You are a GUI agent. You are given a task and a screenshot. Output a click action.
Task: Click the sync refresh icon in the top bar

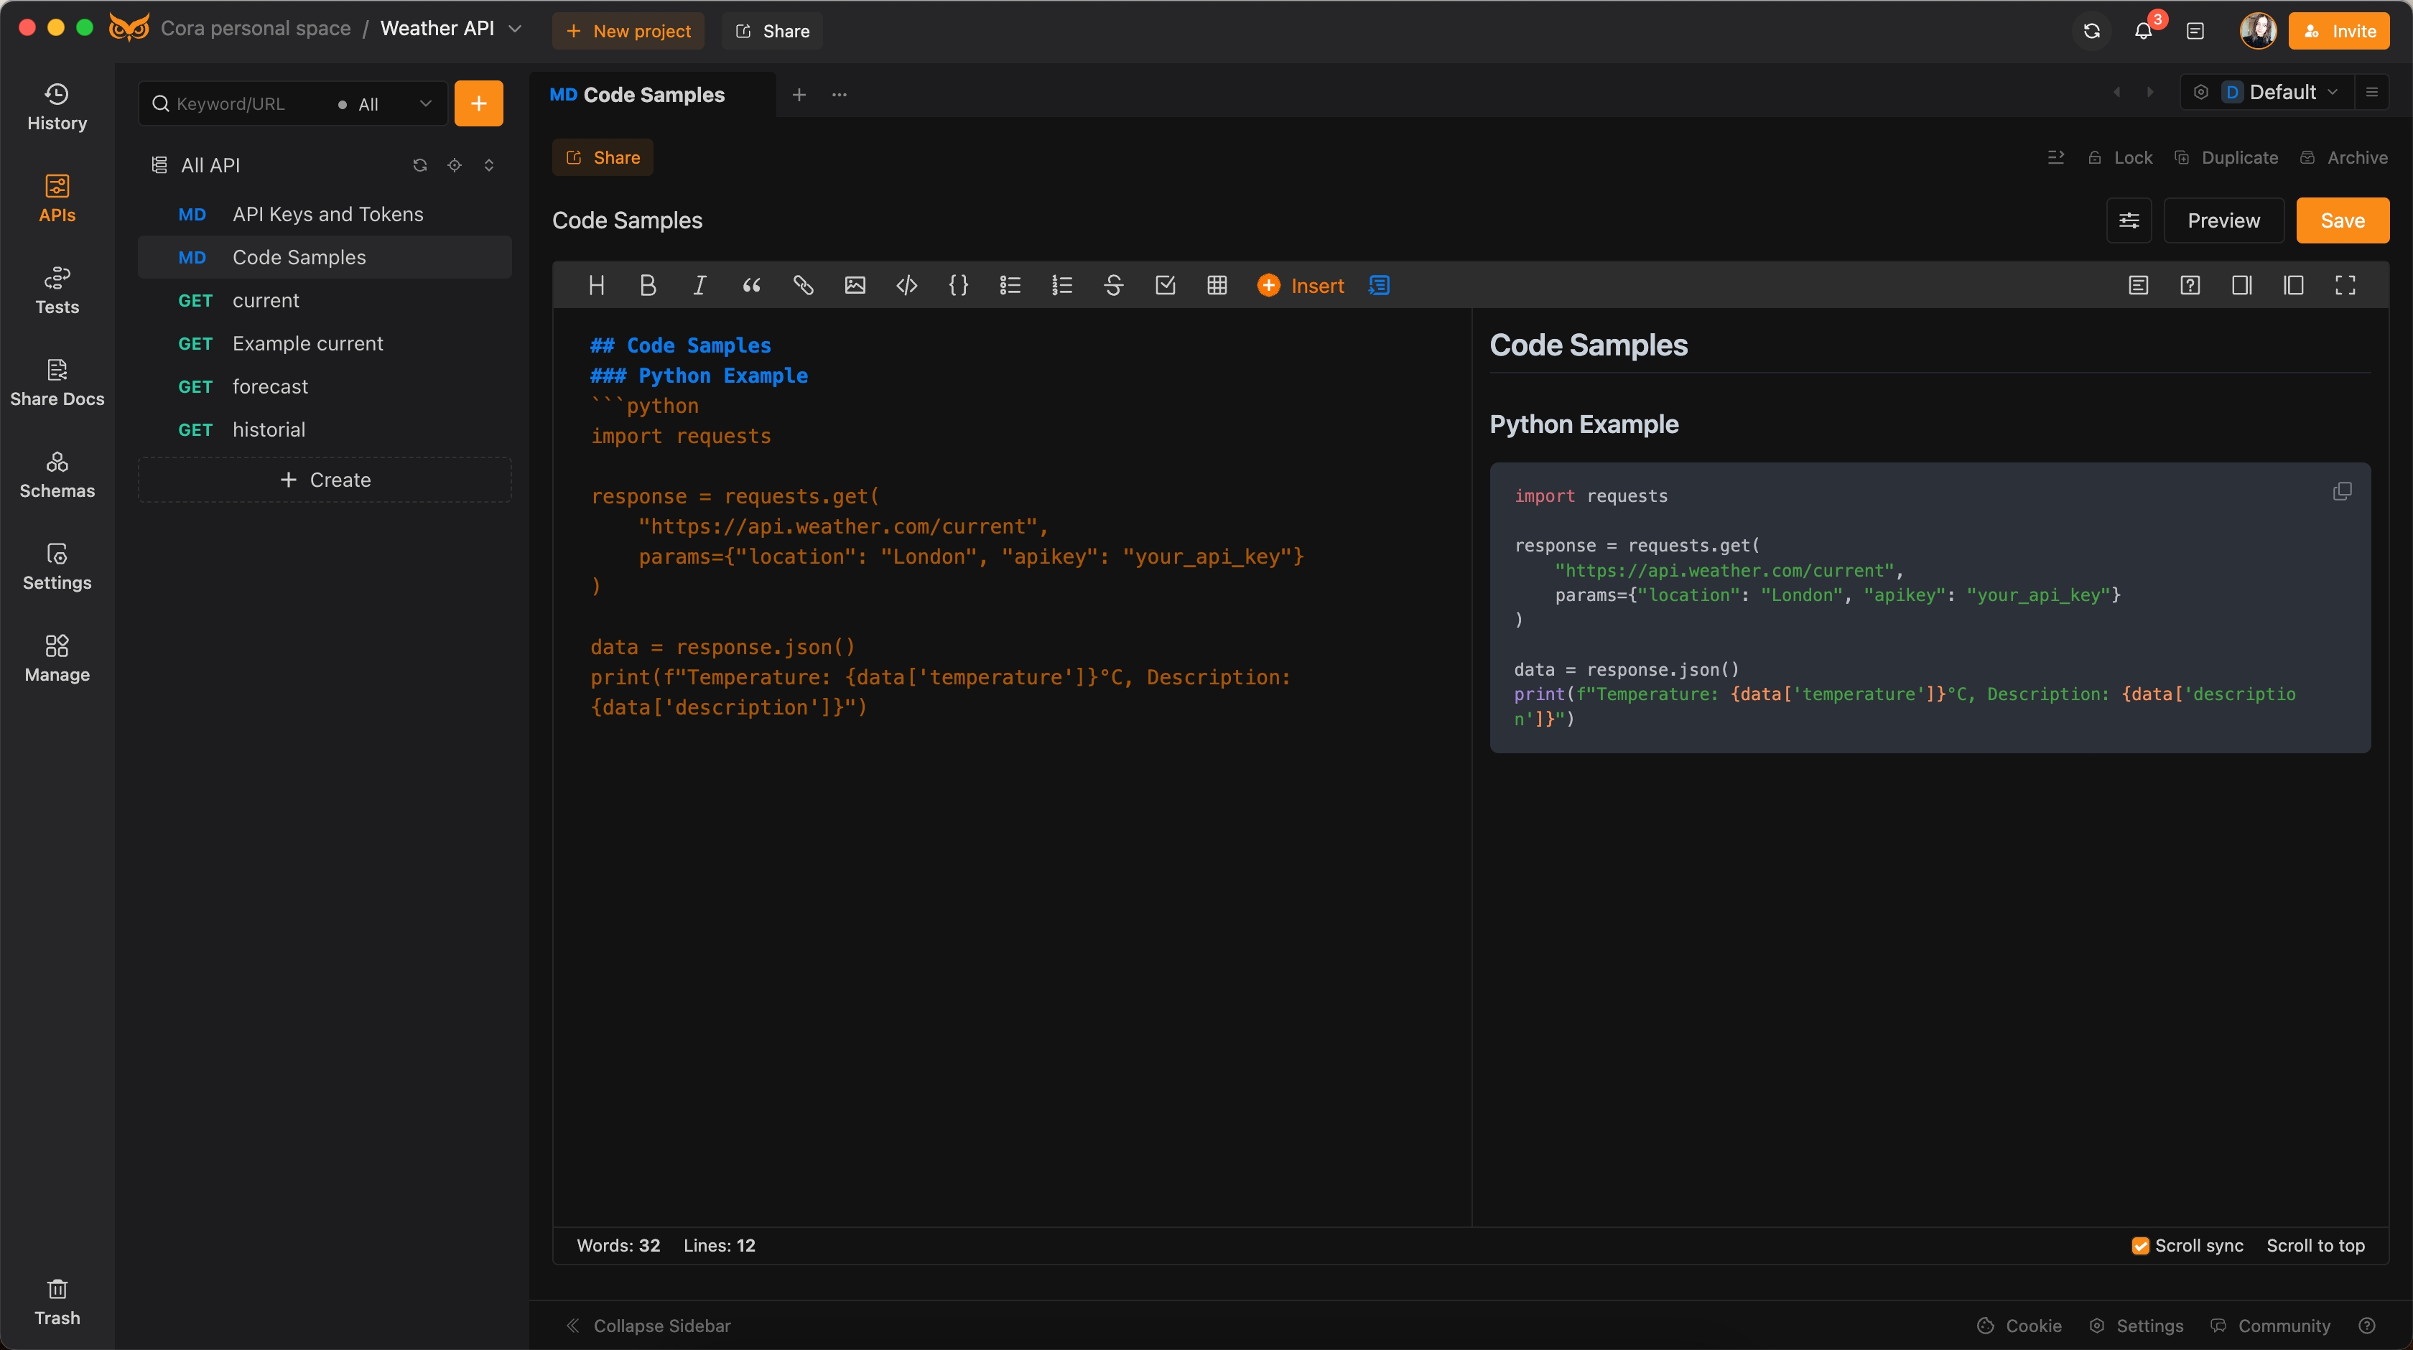(x=2092, y=31)
